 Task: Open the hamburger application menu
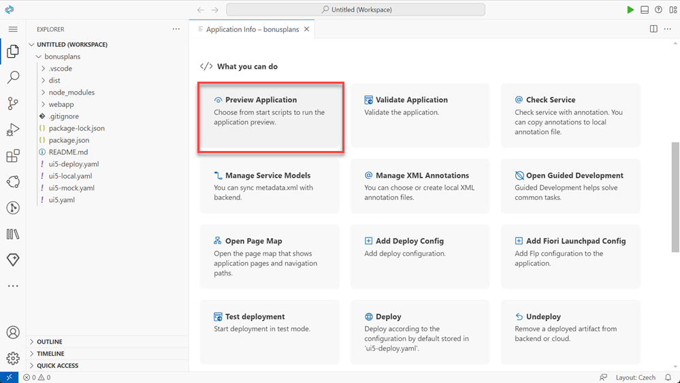(13, 29)
